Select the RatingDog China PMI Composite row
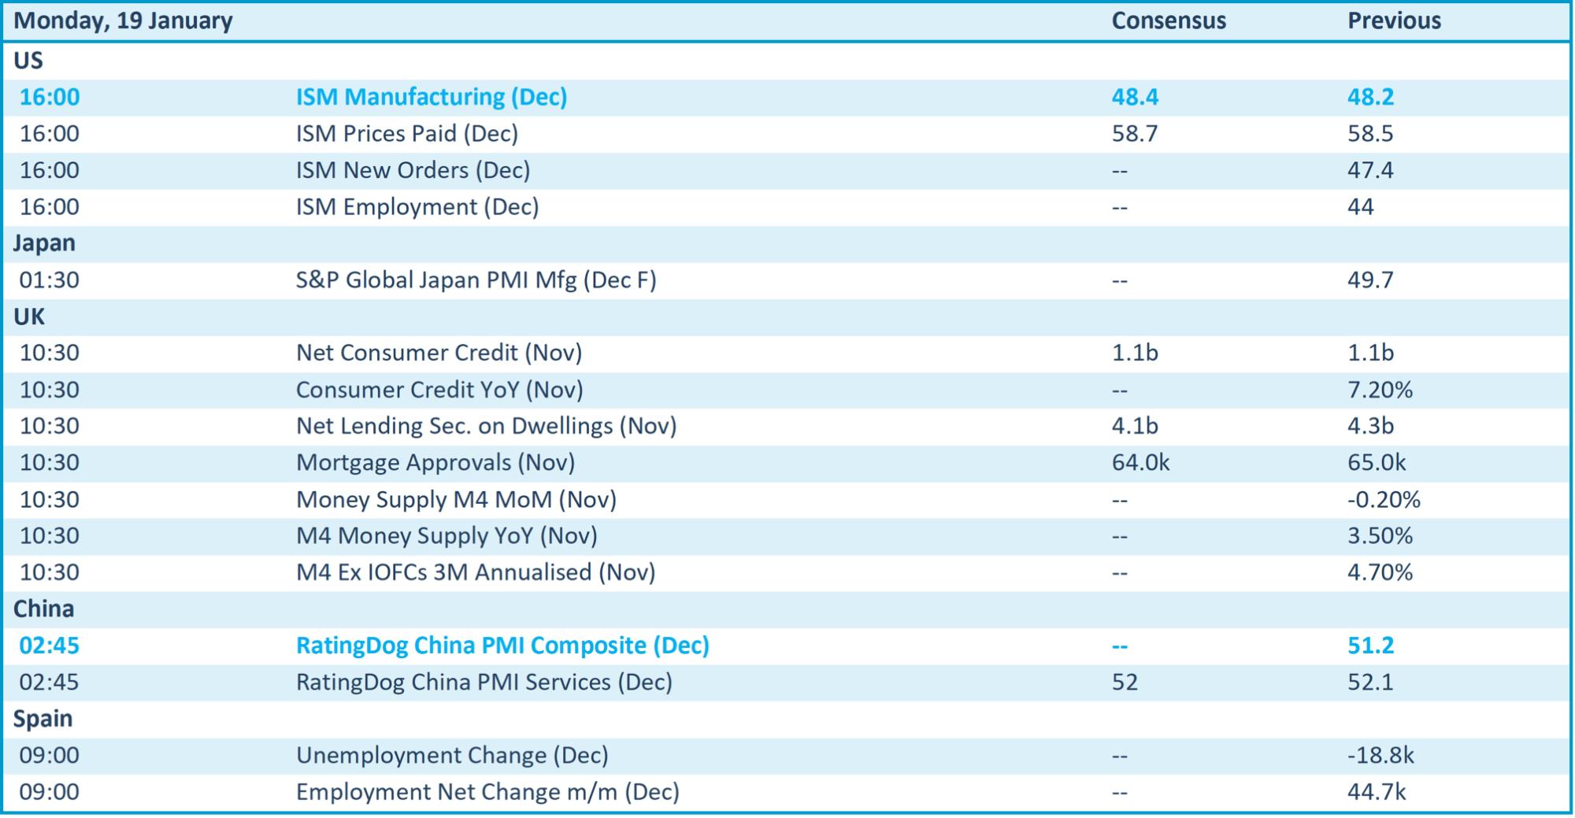The height and width of the screenshot is (818, 1575). click(502, 646)
